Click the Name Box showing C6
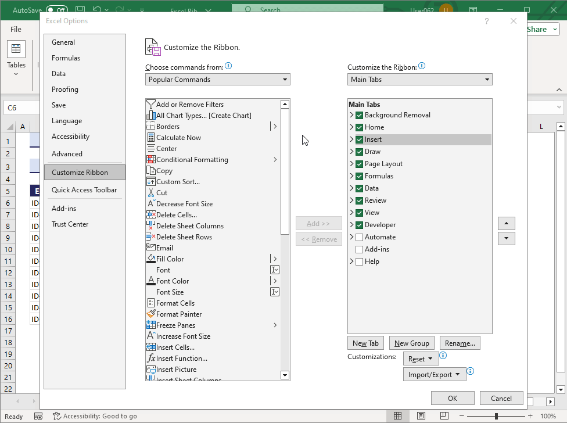 tap(21, 107)
